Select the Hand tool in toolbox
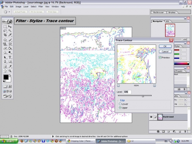Screen dimensions: 192x144 (x=5, y=71)
